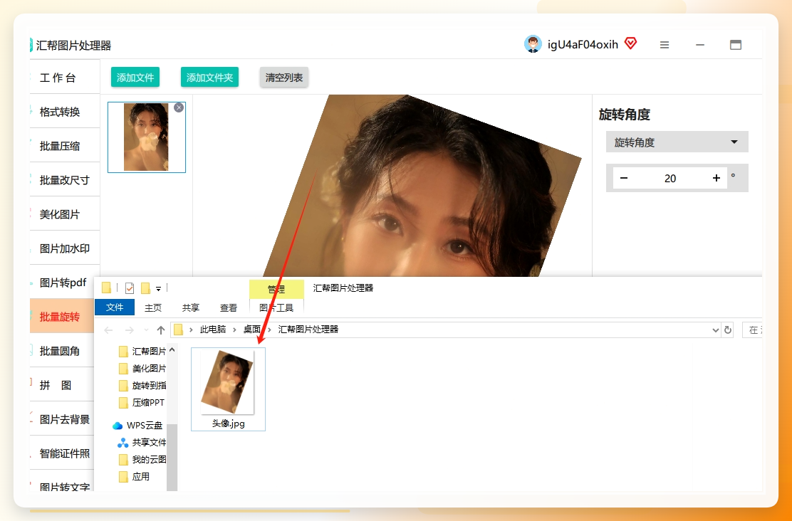Click 桌面 in the address path
The image size is (792, 521).
pos(252,329)
